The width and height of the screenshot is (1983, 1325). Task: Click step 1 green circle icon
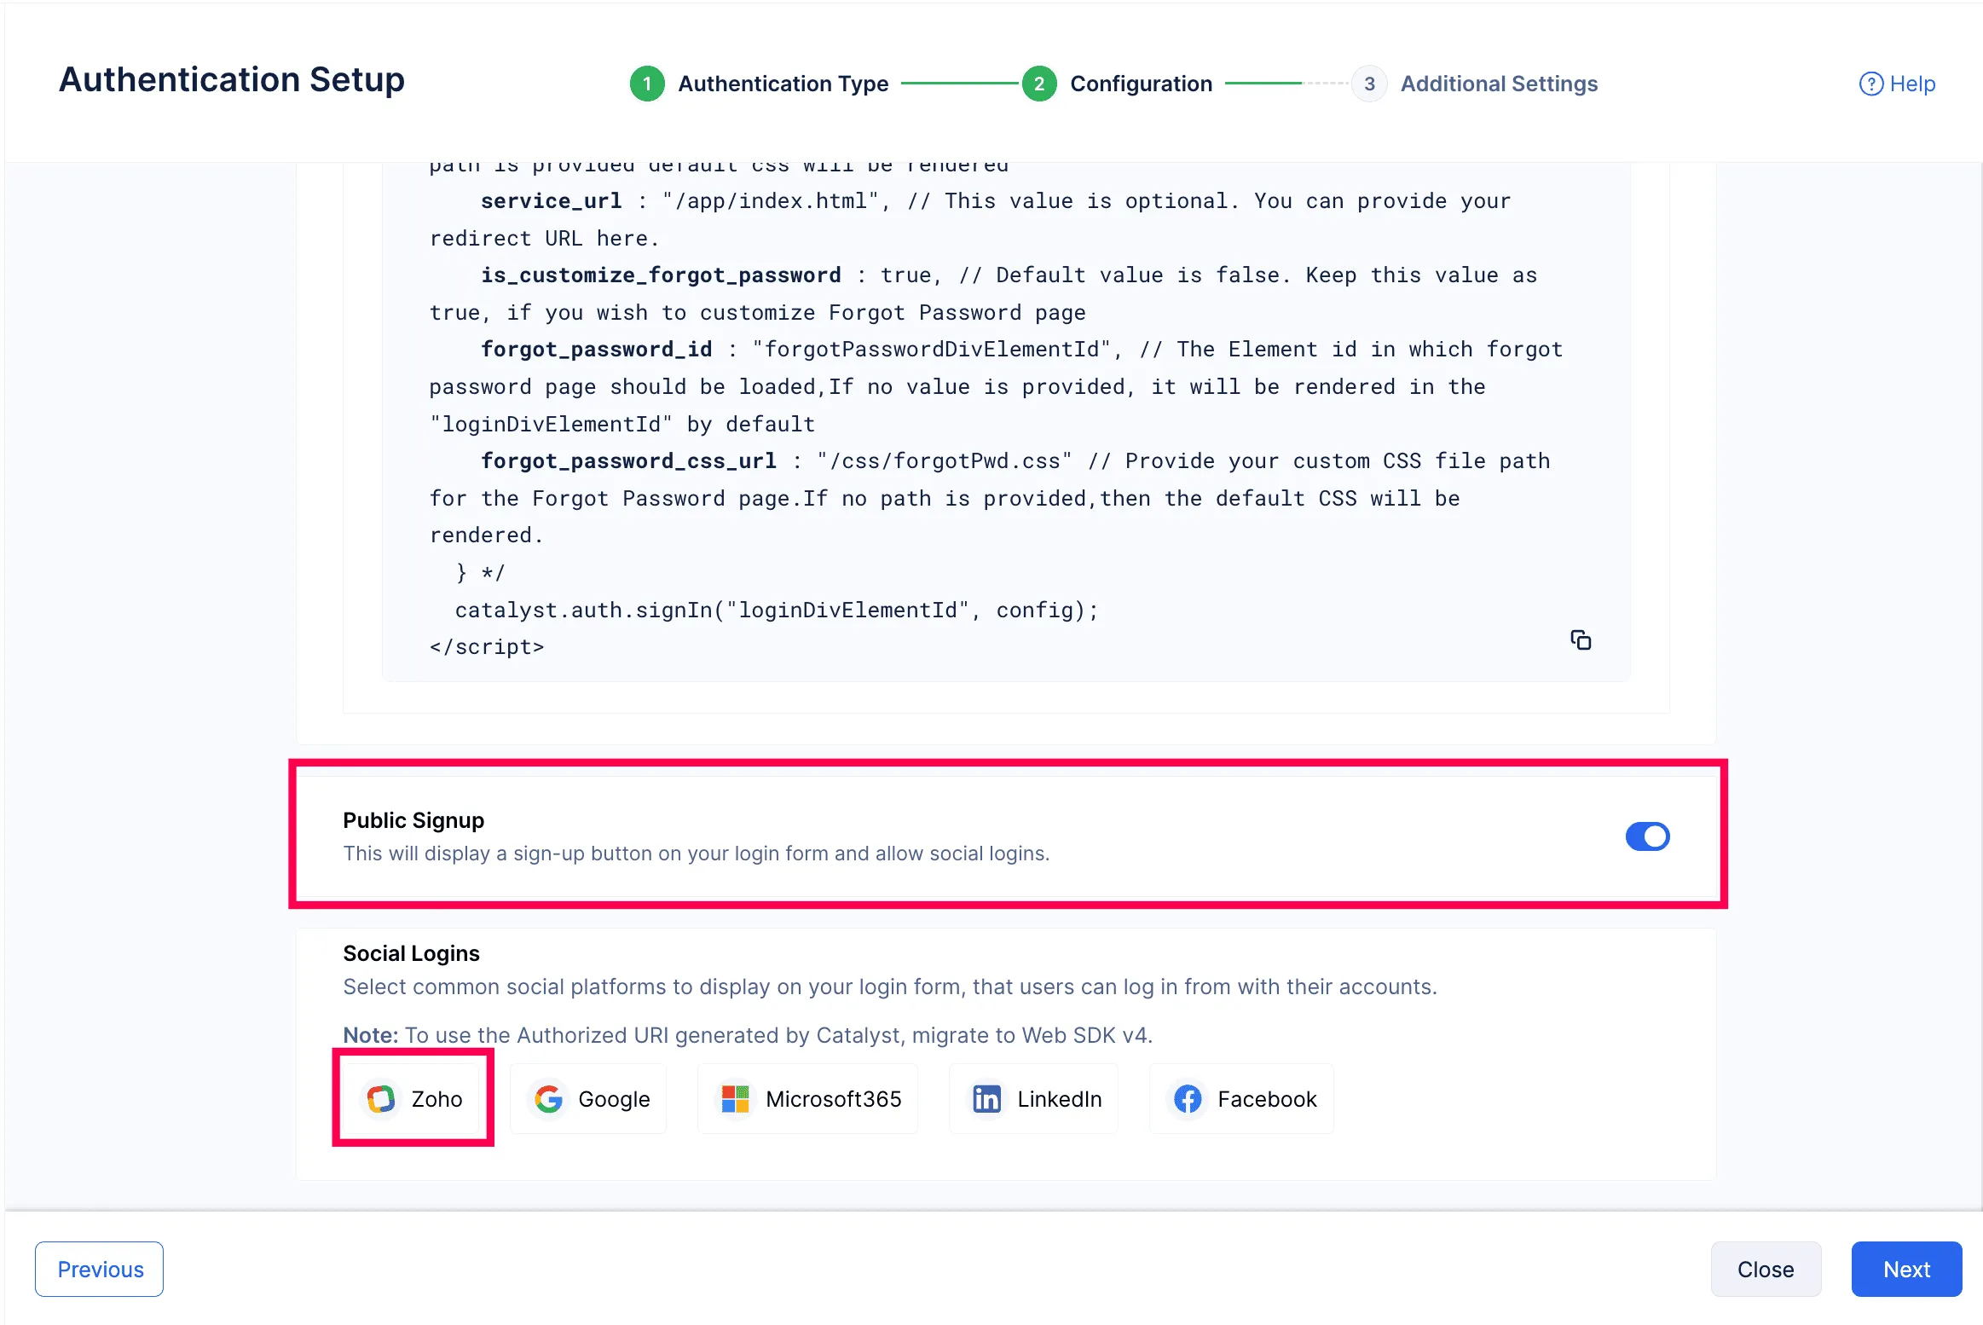(x=647, y=84)
